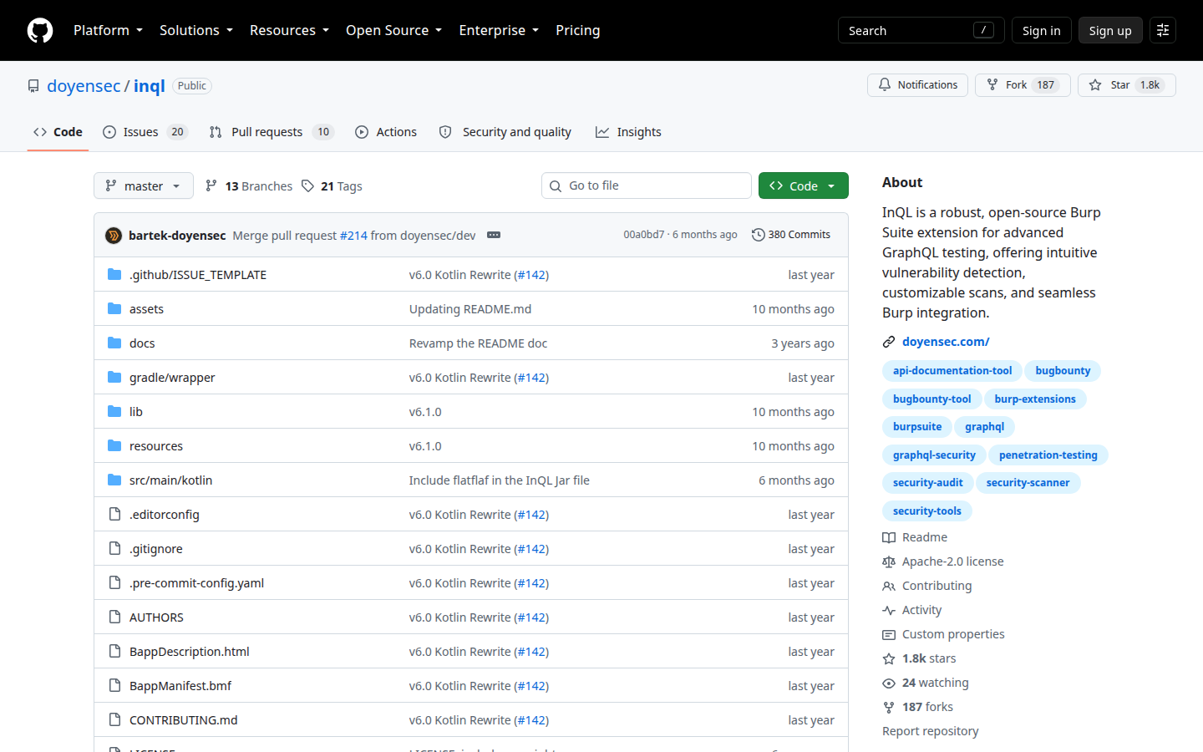Open the doyensec.com/ website link
Viewport: 1203px width, 752px height.
[x=946, y=342]
